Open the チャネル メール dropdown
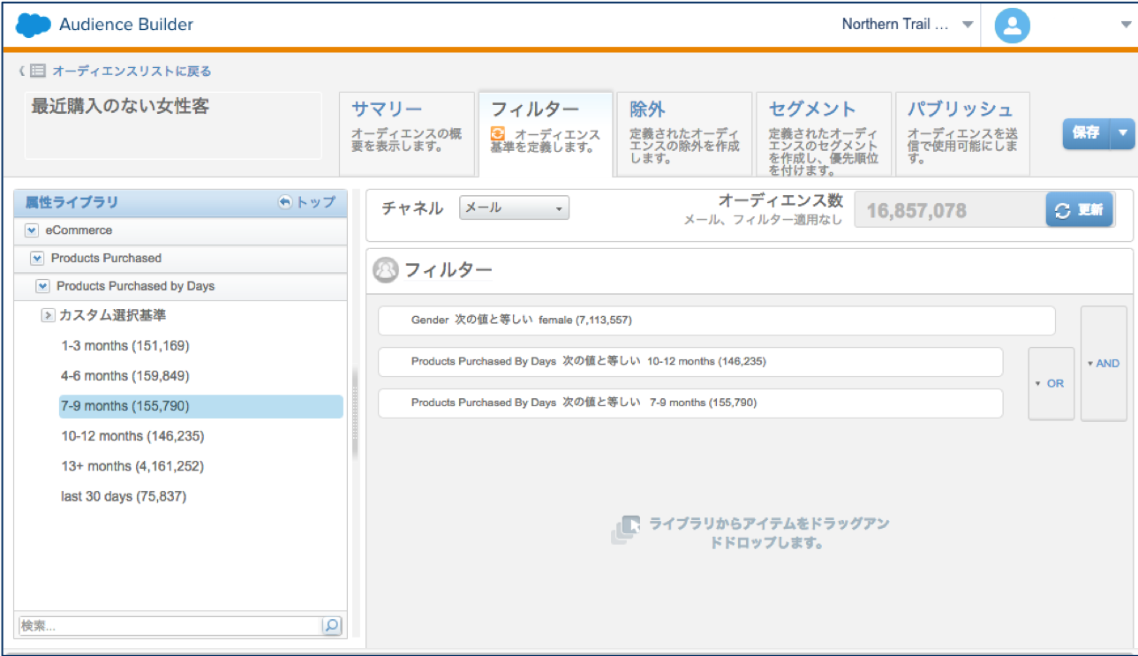Viewport: 1138px width, 656px height. 514,208
